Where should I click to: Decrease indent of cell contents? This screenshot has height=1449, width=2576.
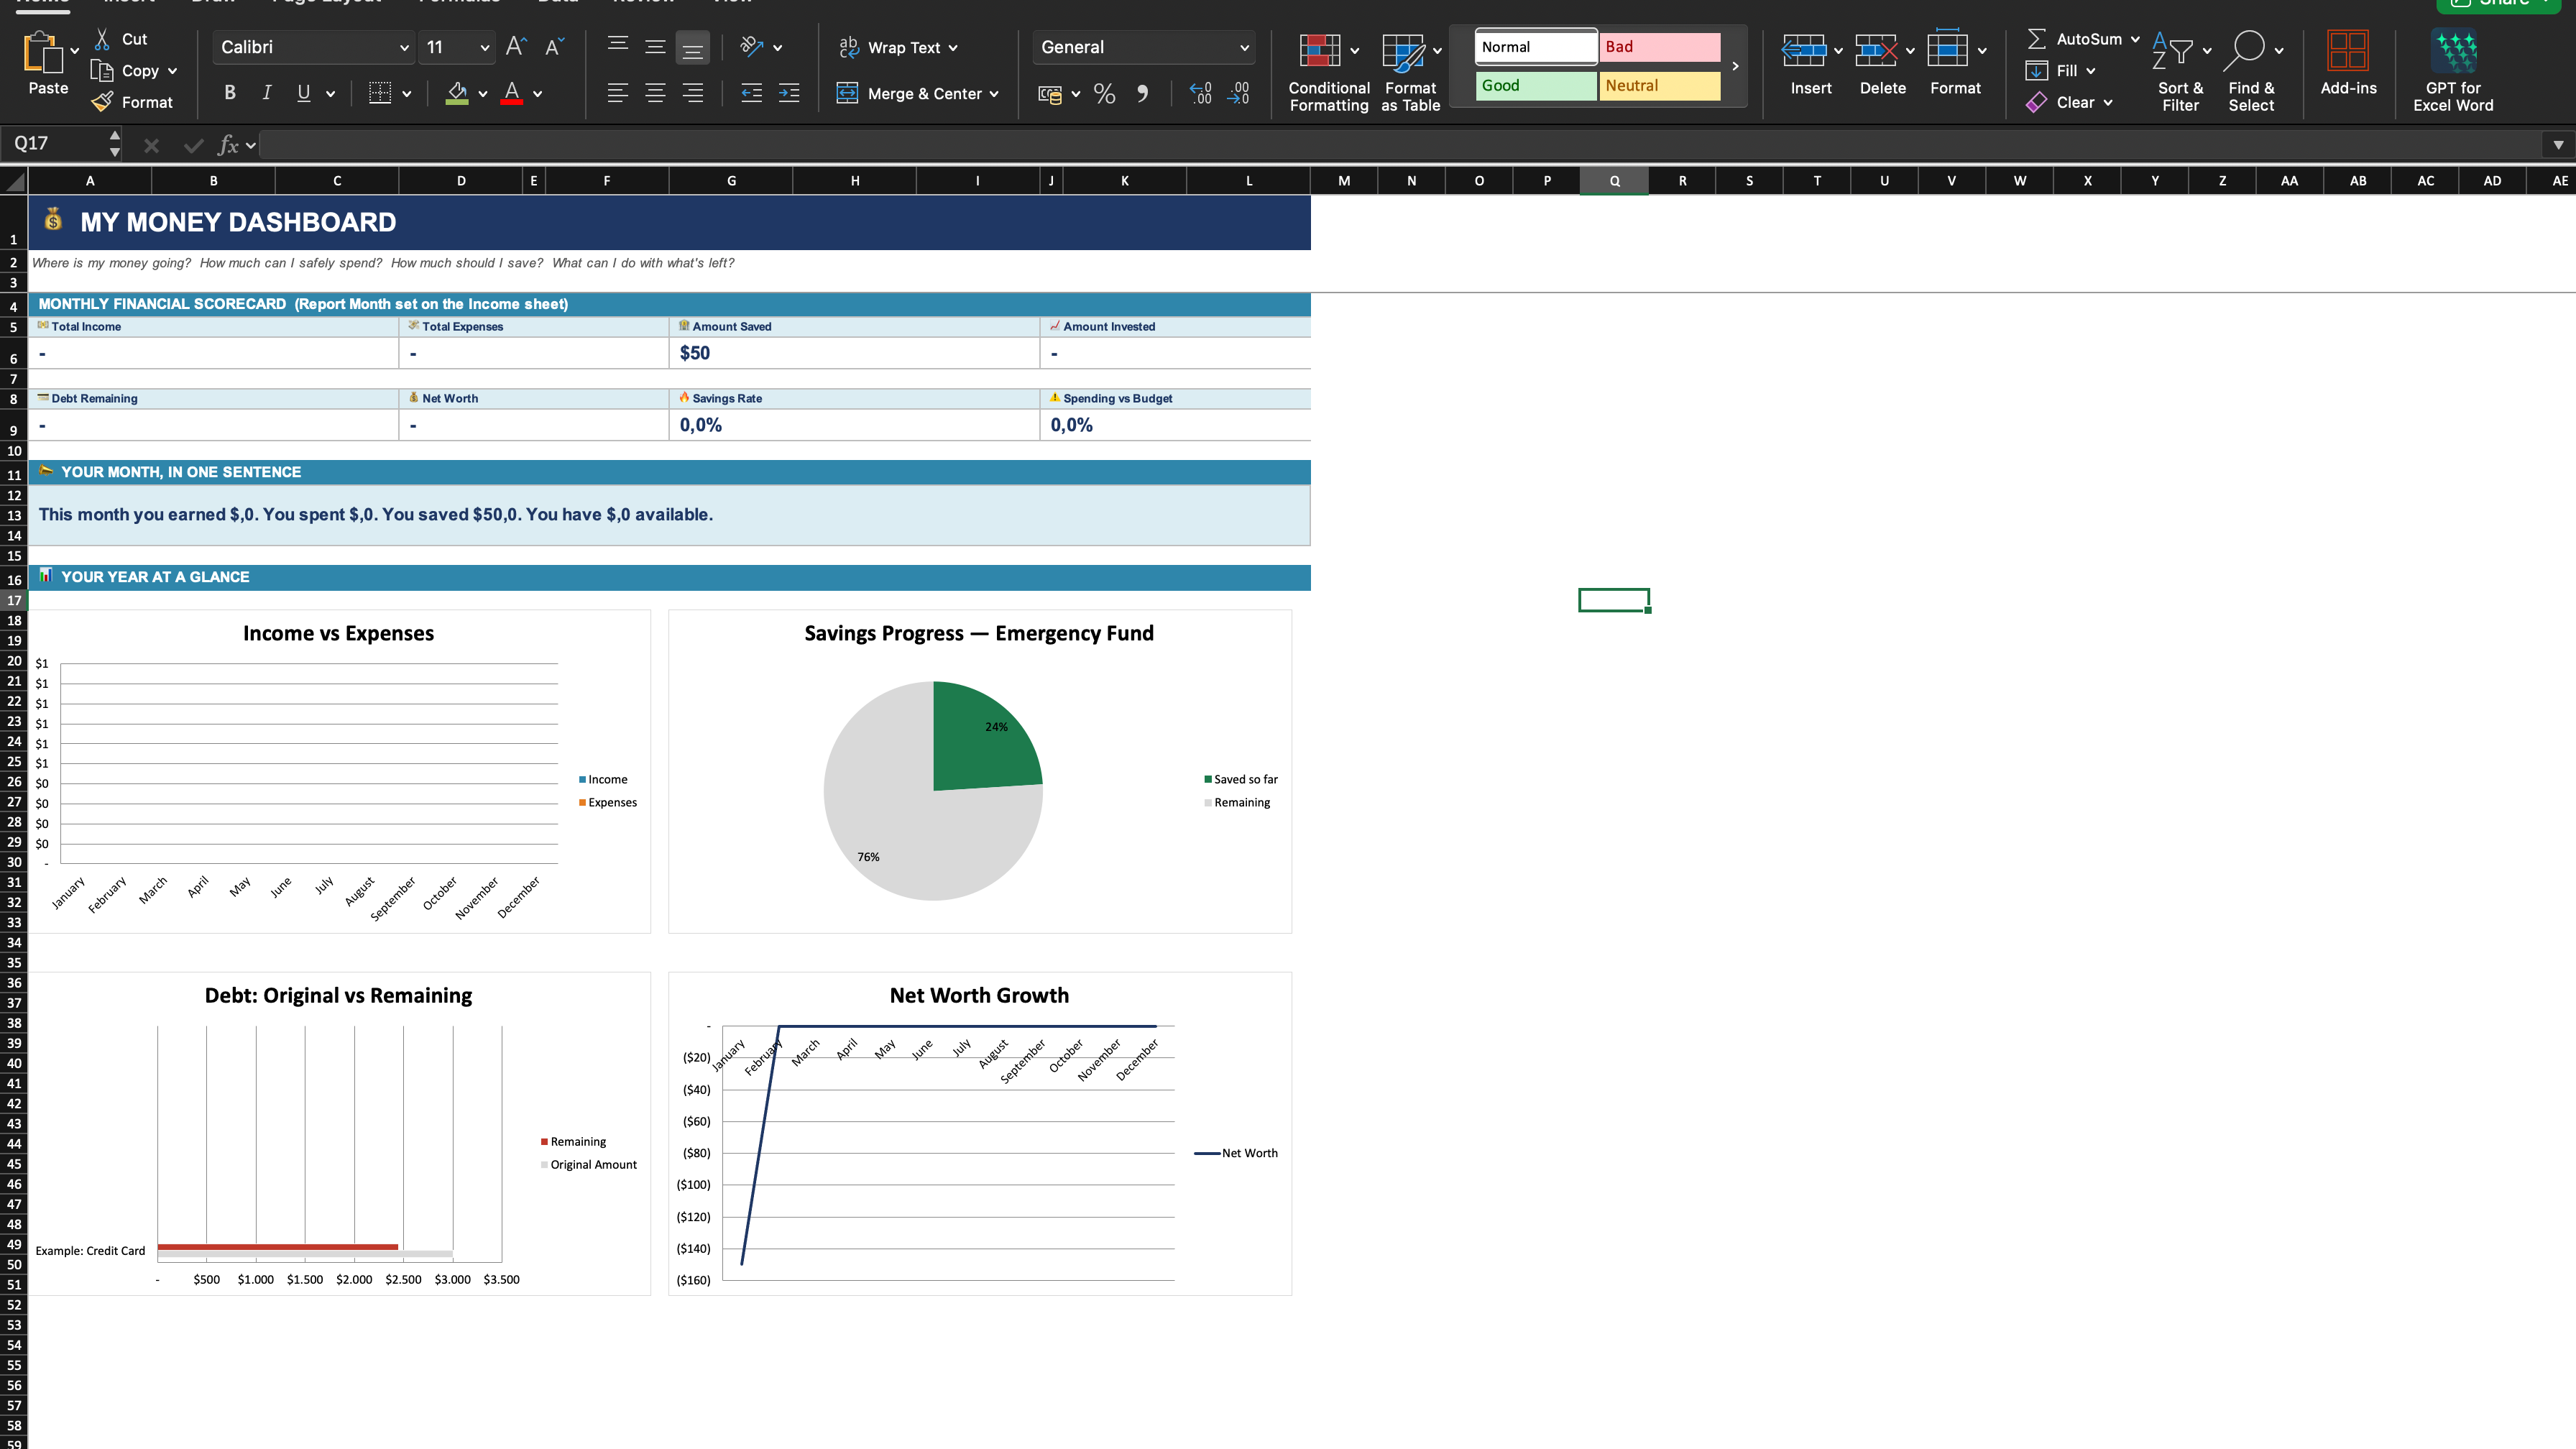tap(751, 94)
